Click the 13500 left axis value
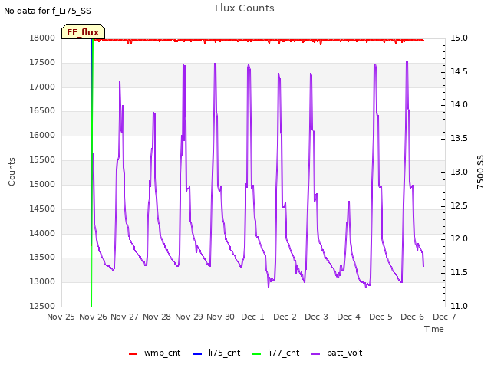Screen dimensions: 491x368 click(x=42, y=258)
